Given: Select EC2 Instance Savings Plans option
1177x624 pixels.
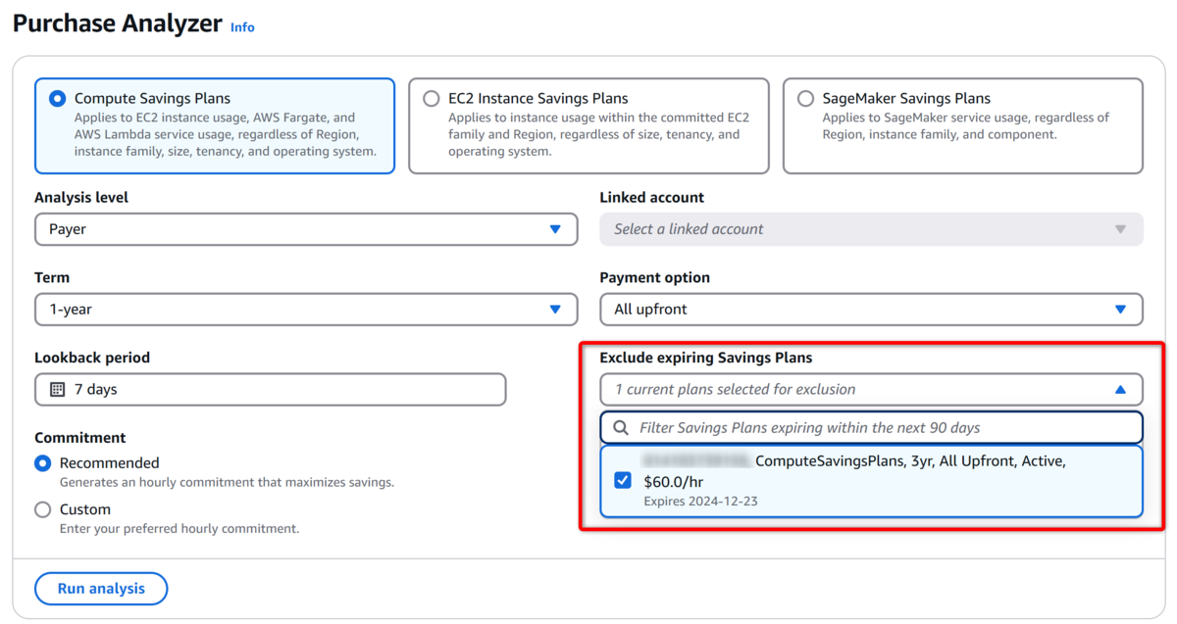Looking at the screenshot, I should 431,99.
